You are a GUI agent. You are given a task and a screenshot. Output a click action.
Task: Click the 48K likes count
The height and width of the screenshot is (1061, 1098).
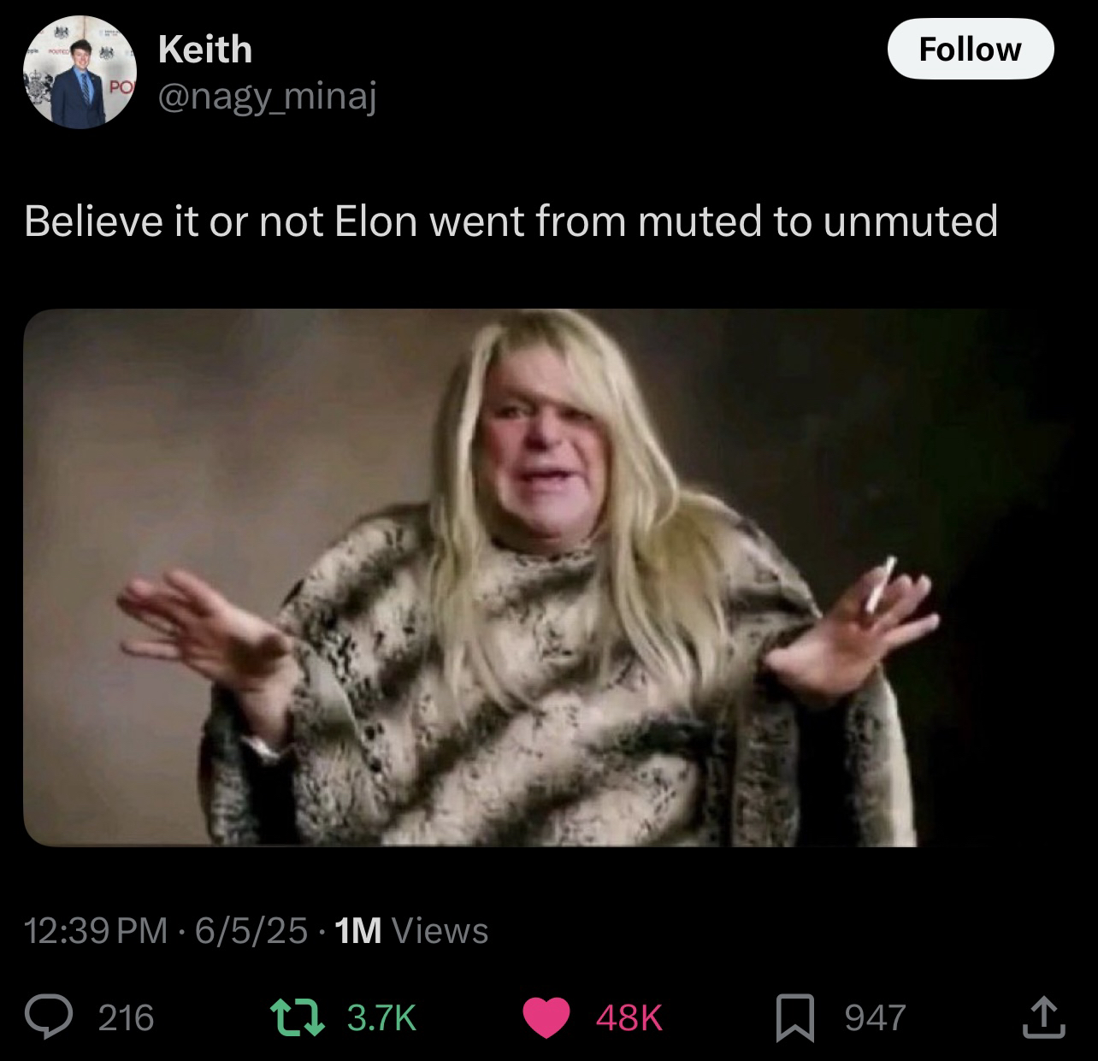(629, 1017)
